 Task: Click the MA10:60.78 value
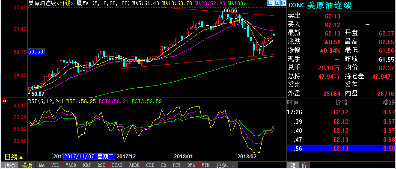[x=178, y=3]
